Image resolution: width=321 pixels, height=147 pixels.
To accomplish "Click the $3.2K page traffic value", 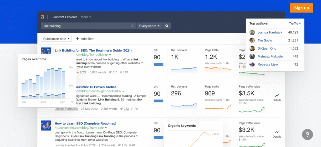I will point(246,130).
